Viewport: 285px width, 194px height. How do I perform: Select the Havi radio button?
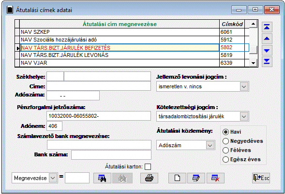(x=225, y=132)
